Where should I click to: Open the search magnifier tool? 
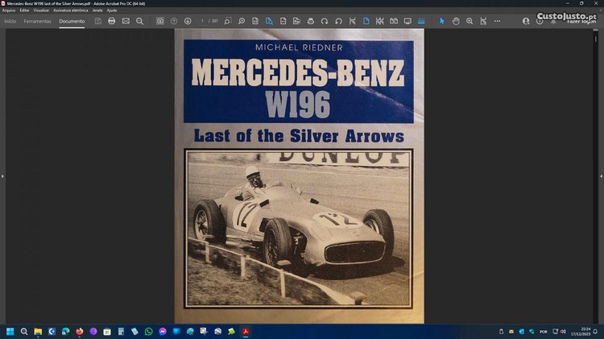pyautogui.click(x=139, y=21)
